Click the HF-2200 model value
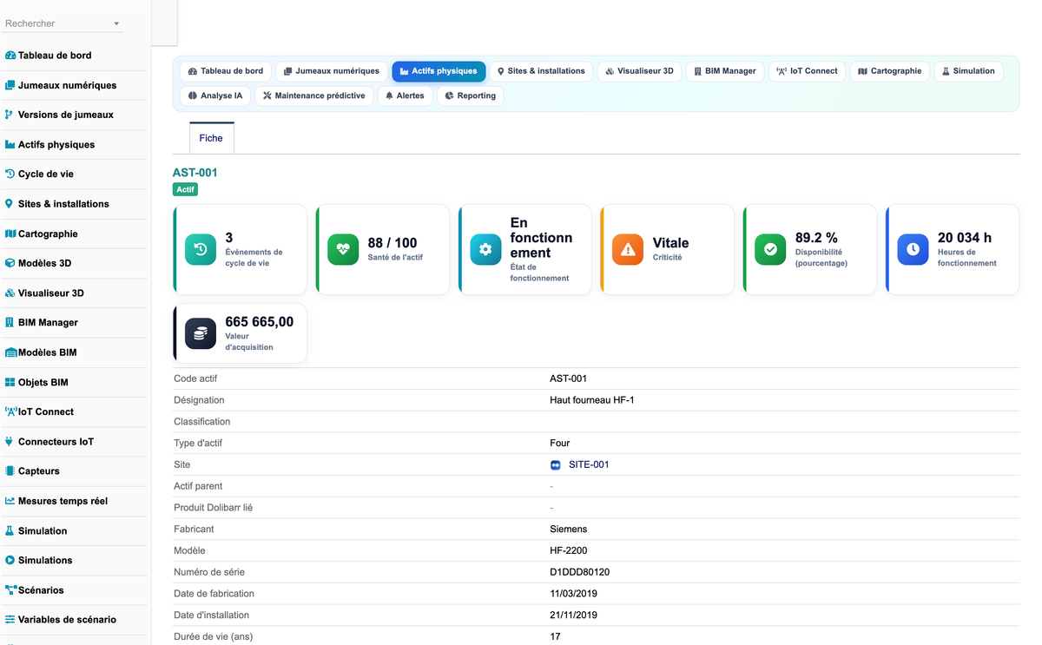The image size is (1042, 645). (x=569, y=551)
